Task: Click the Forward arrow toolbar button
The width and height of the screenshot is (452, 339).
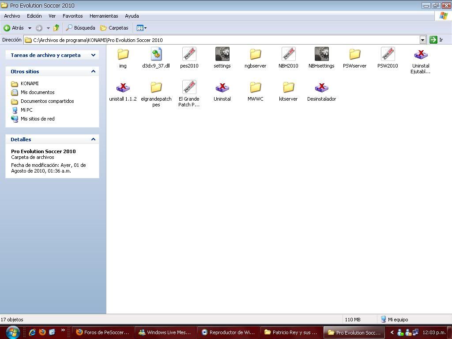Action: [39, 28]
